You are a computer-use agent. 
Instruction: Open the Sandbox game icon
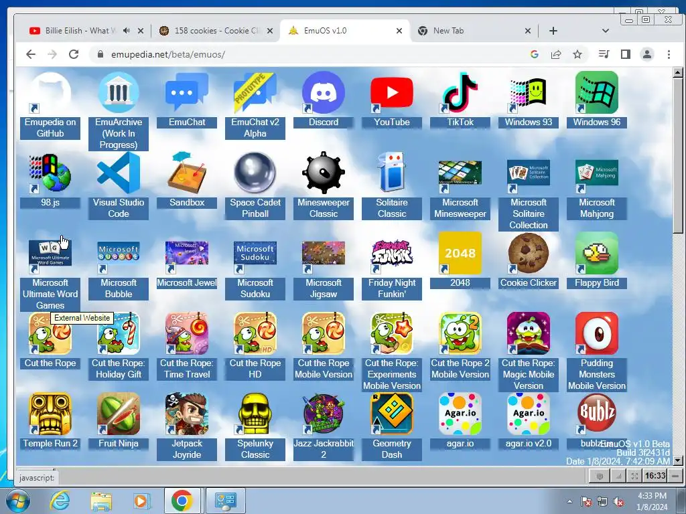[187, 173]
